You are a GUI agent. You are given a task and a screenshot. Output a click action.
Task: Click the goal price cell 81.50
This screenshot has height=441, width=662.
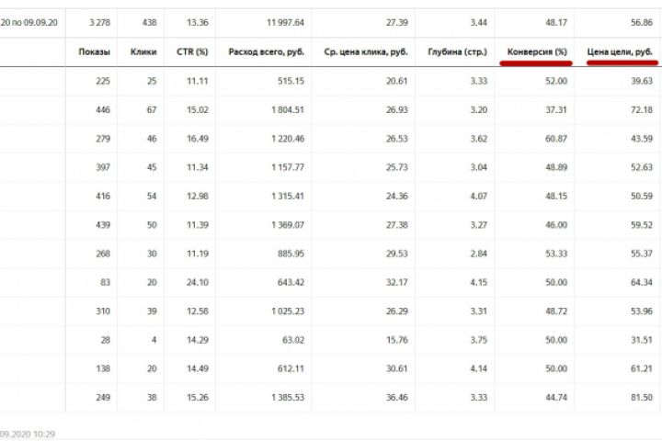pos(640,396)
